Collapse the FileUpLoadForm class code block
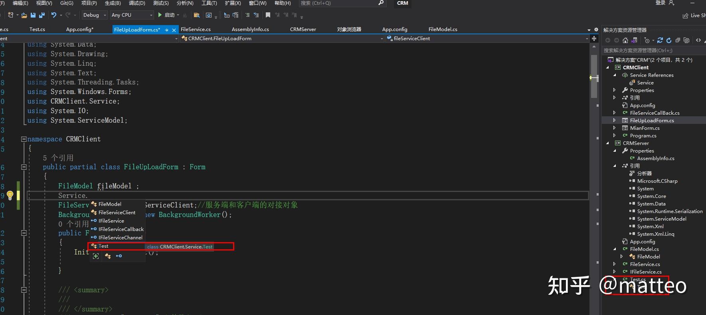The image size is (706, 315). click(x=24, y=167)
